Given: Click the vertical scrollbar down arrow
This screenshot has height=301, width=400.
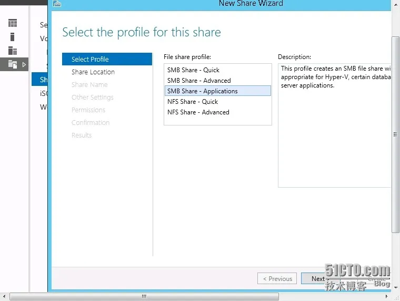Looking at the screenshot, I should pyautogui.click(x=396, y=287).
